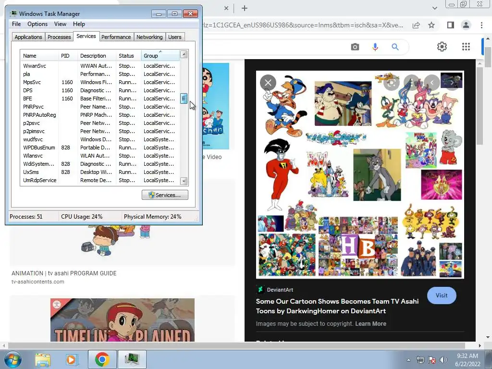Start voice search with microphone icon

coord(375,47)
